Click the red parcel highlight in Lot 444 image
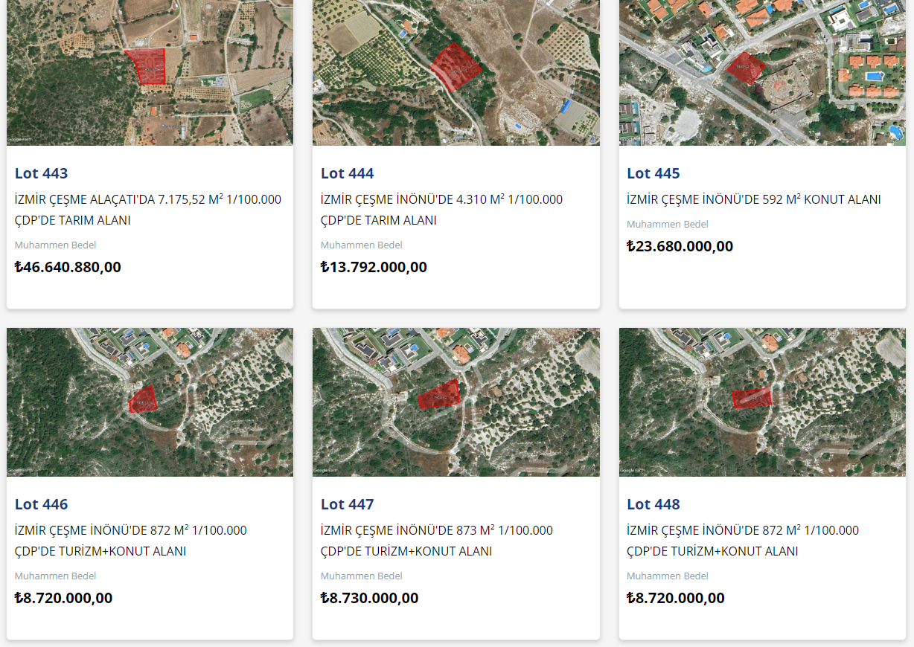 (x=455, y=68)
